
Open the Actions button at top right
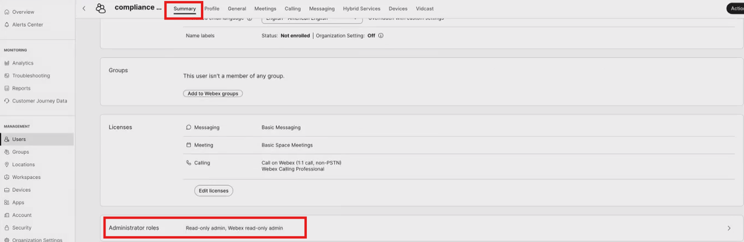736,9
